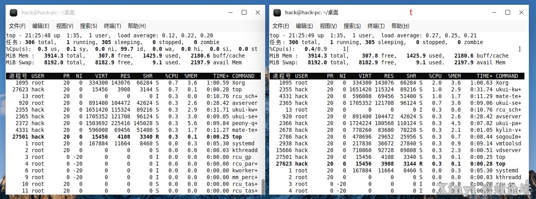Select mm_perc+ row in left terminal

(x=133, y=177)
